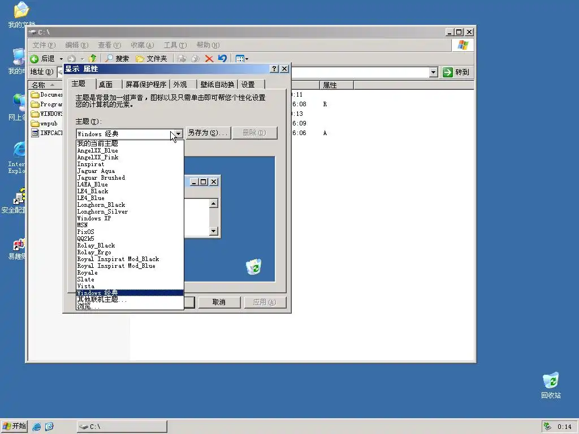Click the C:\ taskbar button
Image resolution: width=579 pixels, height=434 pixels.
tap(122, 427)
